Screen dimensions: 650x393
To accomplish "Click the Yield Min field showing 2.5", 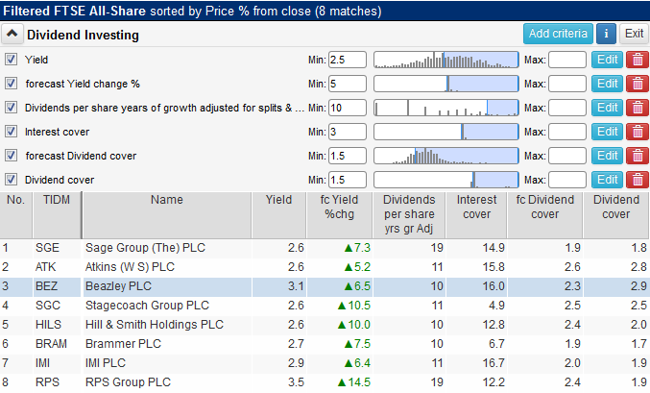I will [x=348, y=60].
